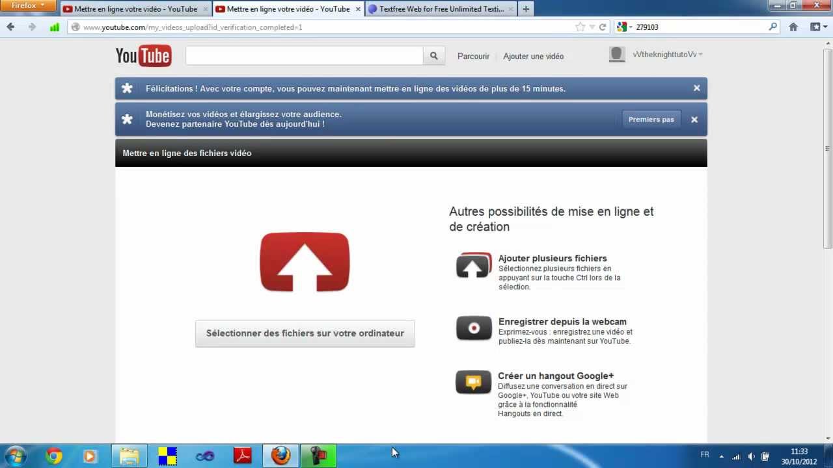This screenshot has width=833, height=468.
Task: Reload the page with refresh icon
Action: click(x=603, y=27)
